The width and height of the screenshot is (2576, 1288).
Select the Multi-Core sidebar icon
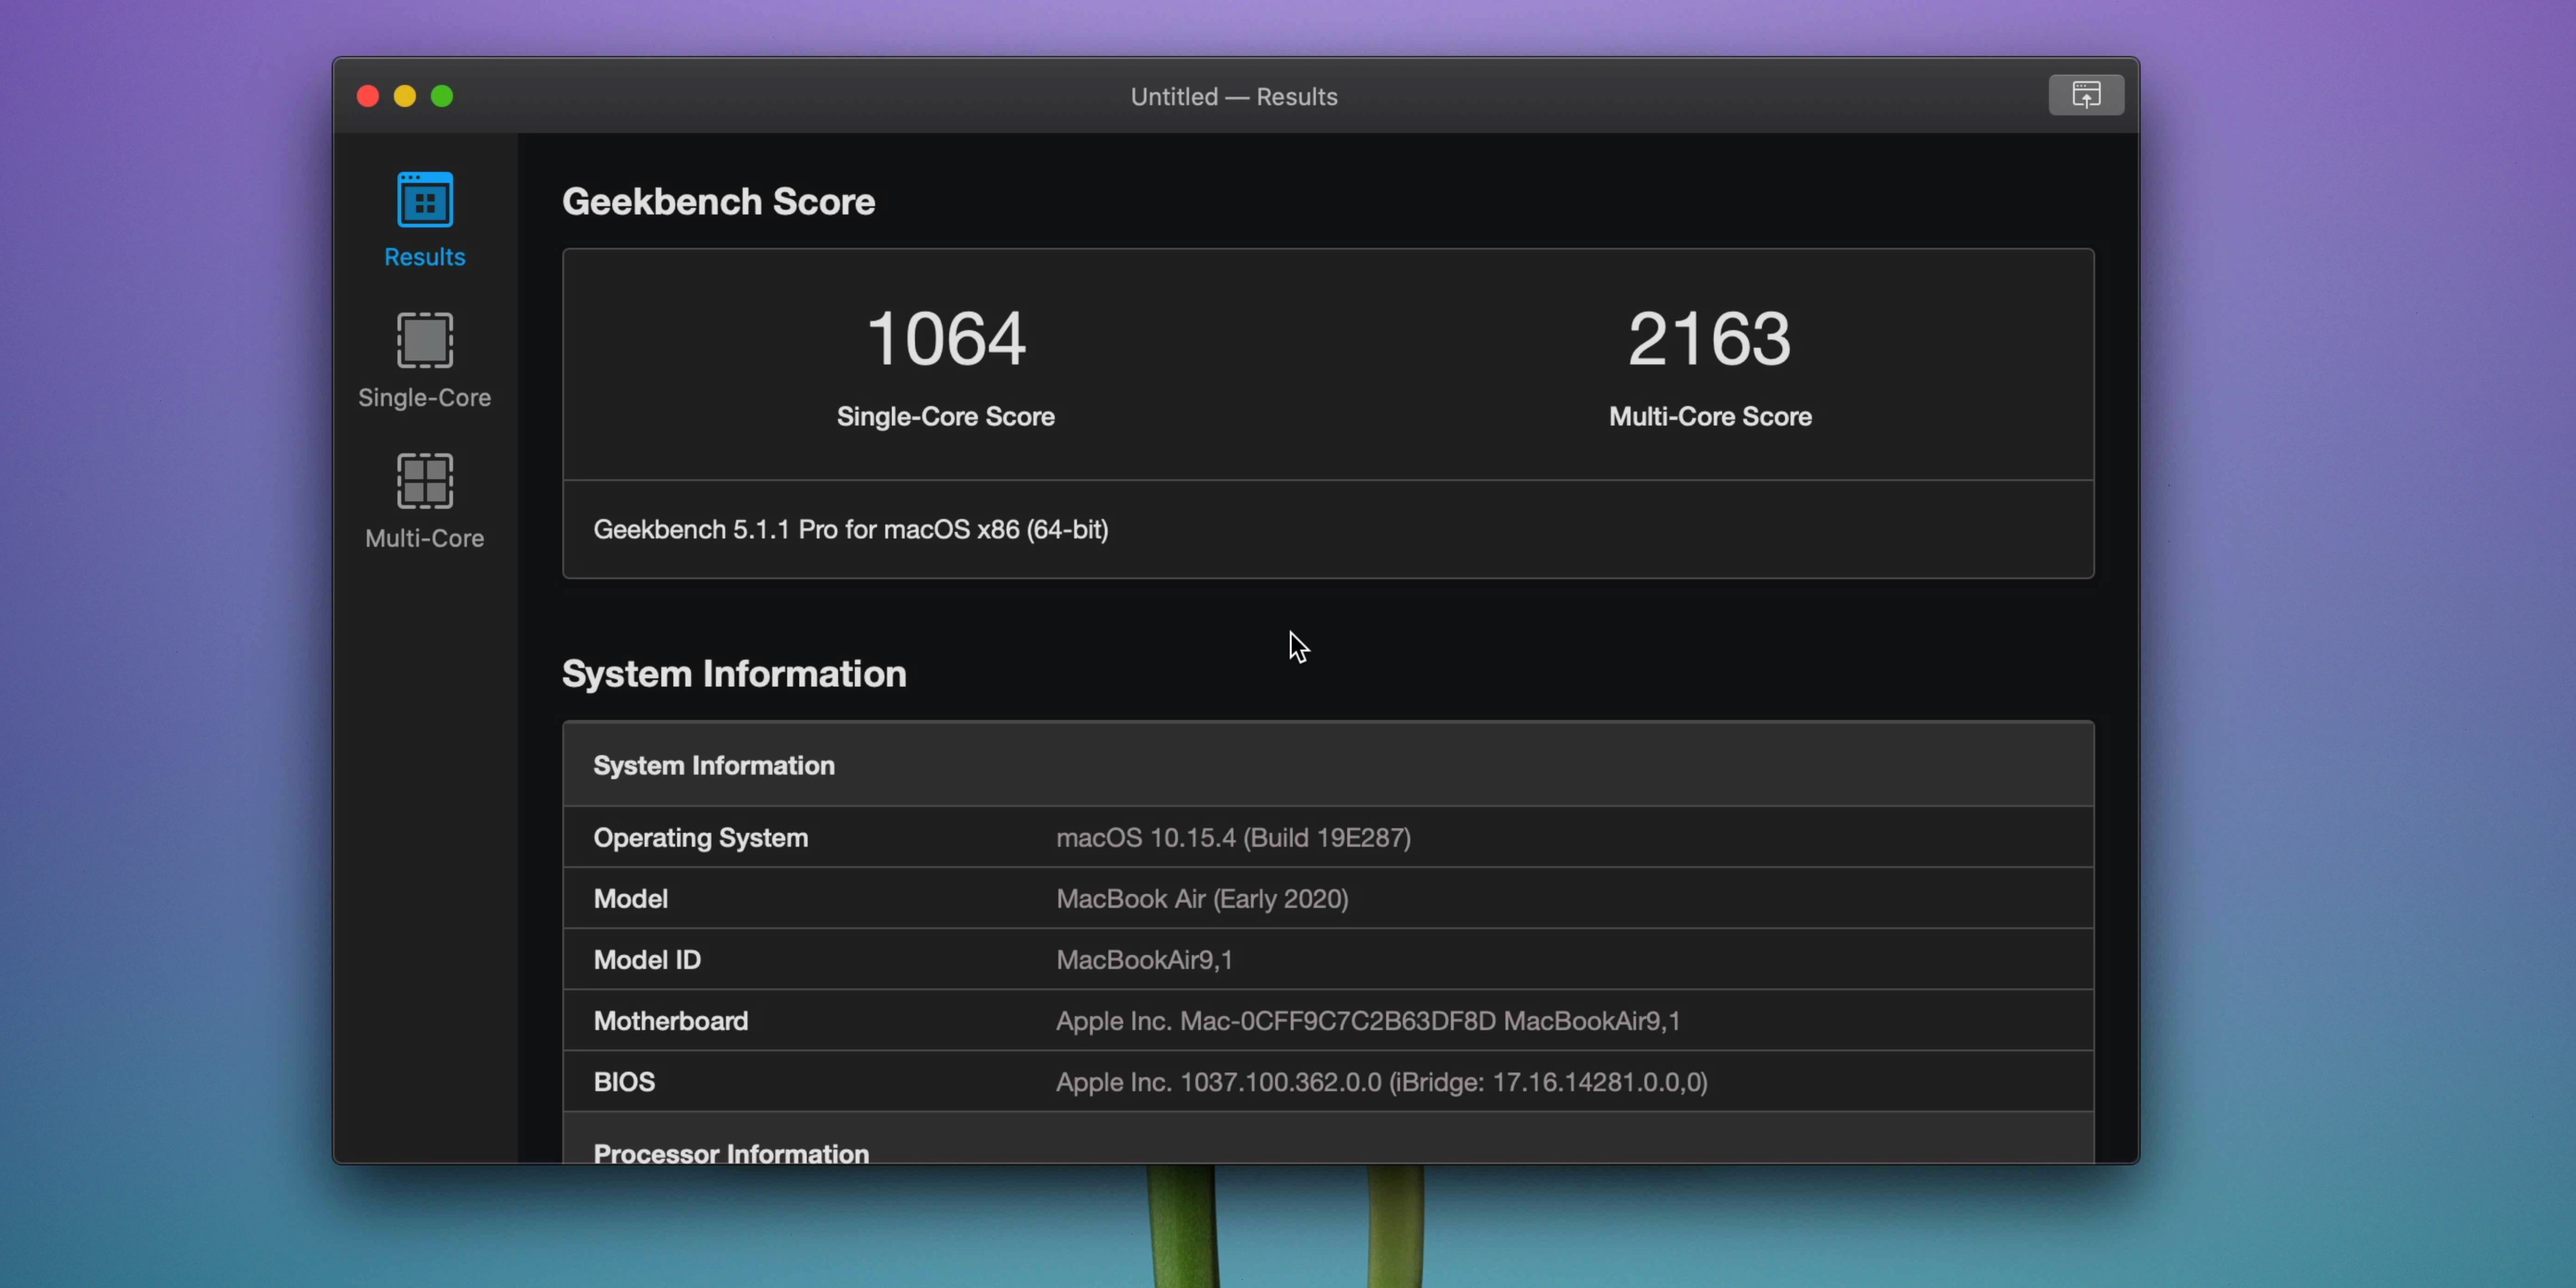point(424,481)
